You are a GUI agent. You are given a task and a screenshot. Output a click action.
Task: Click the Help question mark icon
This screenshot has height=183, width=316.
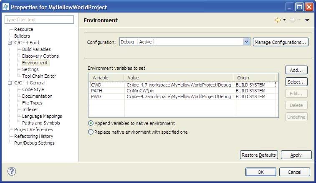[x=12, y=171]
